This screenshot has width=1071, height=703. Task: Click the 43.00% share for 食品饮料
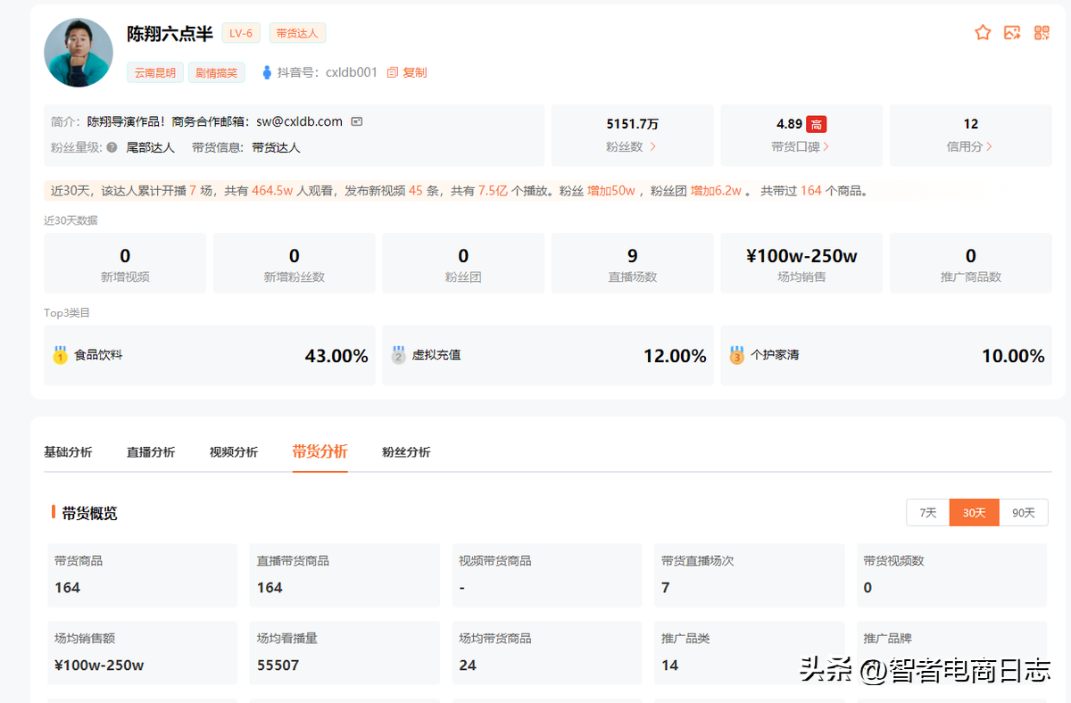point(336,356)
